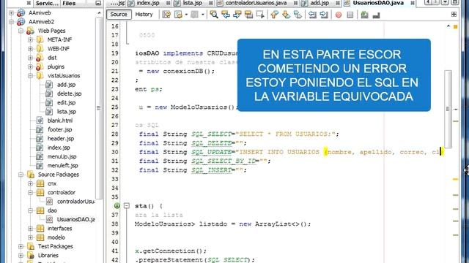
Task: Collapse the AAmiweb2 project node
Action: click(12, 22)
